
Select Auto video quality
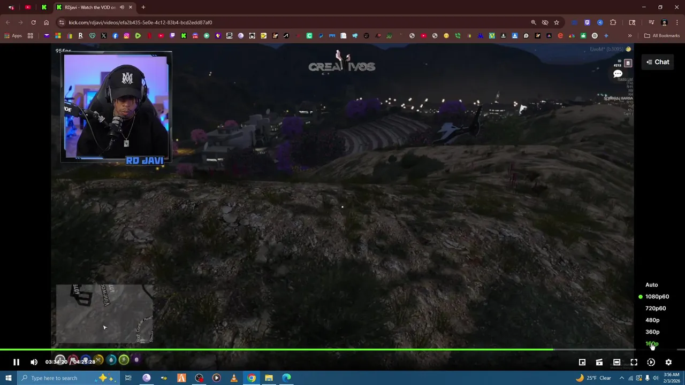[651, 285]
